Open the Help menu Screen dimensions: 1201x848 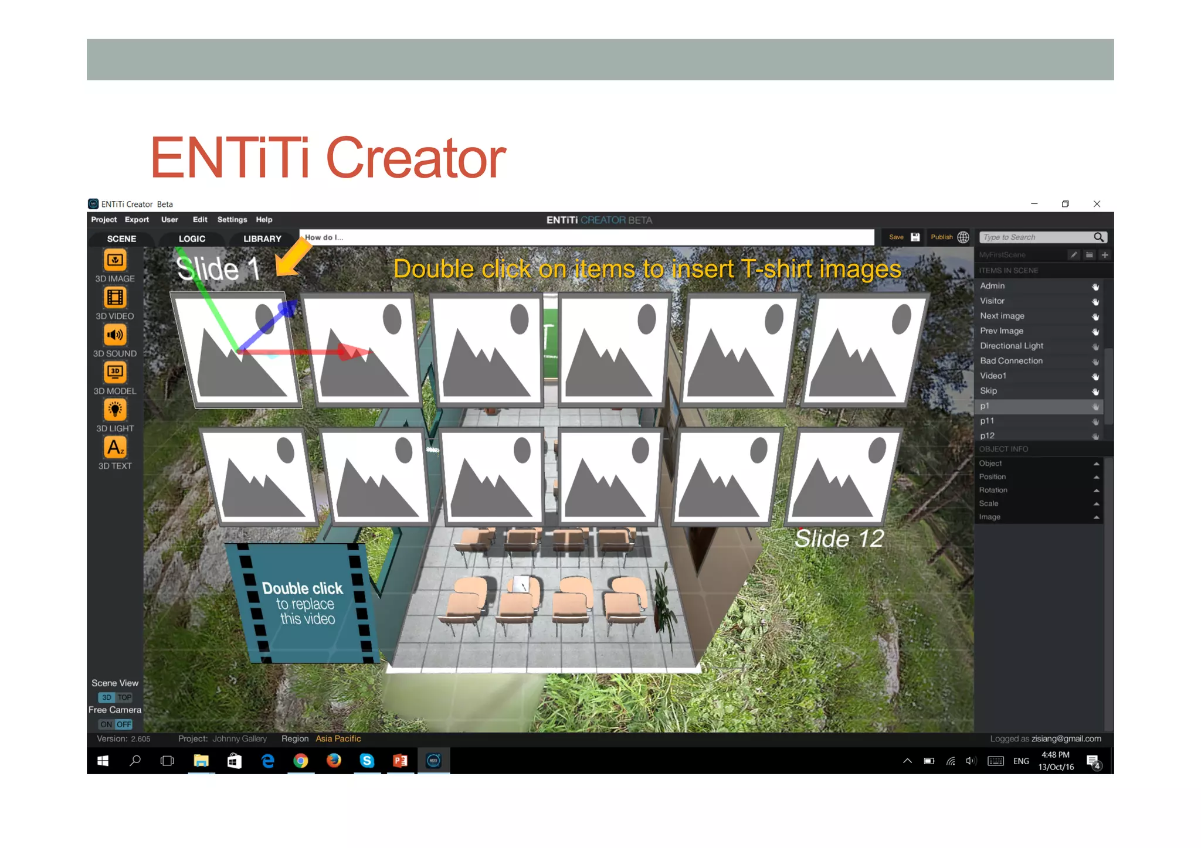264,220
